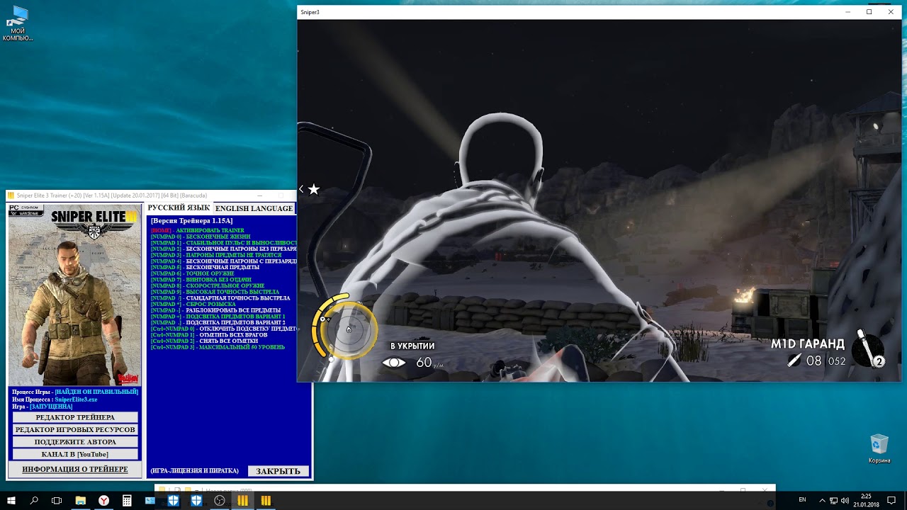Click the circular radar in the game HUD
The width and height of the screenshot is (907, 510).
tap(348, 329)
